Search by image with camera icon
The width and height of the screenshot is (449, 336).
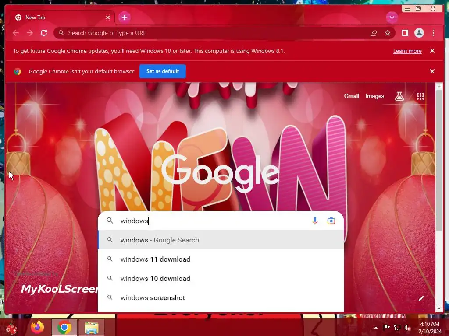coord(331,220)
